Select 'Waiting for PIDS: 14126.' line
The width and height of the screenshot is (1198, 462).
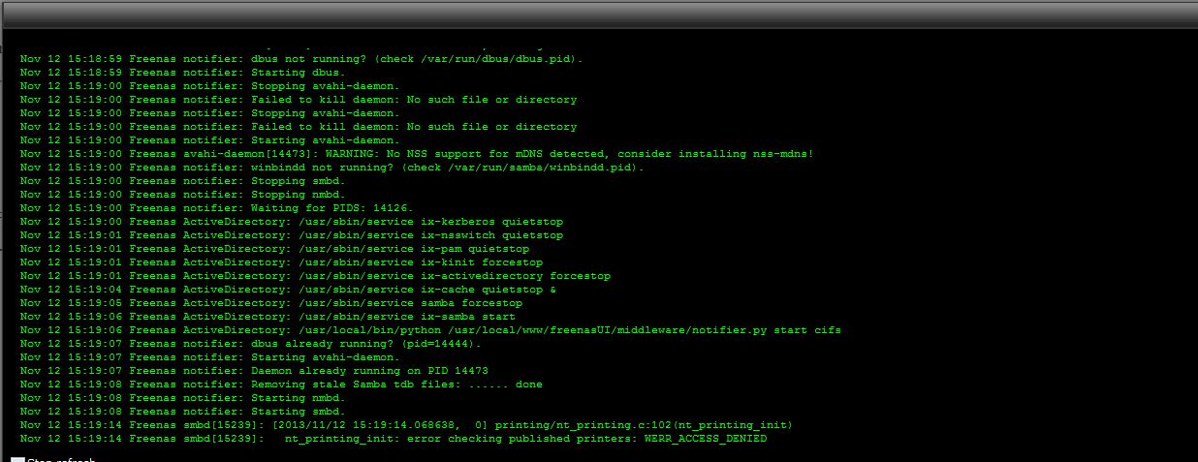pos(217,208)
